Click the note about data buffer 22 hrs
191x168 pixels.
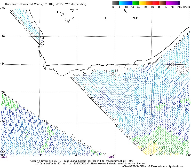click(61, 164)
